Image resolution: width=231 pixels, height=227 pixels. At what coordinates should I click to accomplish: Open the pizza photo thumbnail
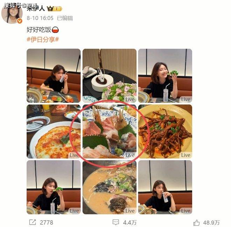click(x=54, y=131)
